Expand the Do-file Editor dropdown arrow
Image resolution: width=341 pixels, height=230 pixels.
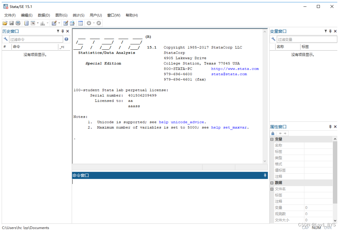tap(59, 23)
